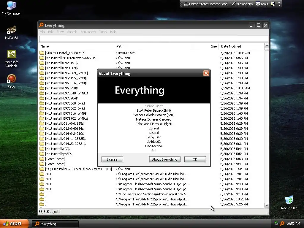
Task: Sort by the Name column header
Action: pyautogui.click(x=76, y=46)
